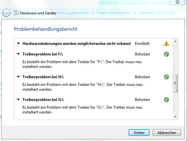Click Behoben status for G:\ entry
Image resolution: width=187 pixels, height=141 pixels.
click(x=142, y=100)
